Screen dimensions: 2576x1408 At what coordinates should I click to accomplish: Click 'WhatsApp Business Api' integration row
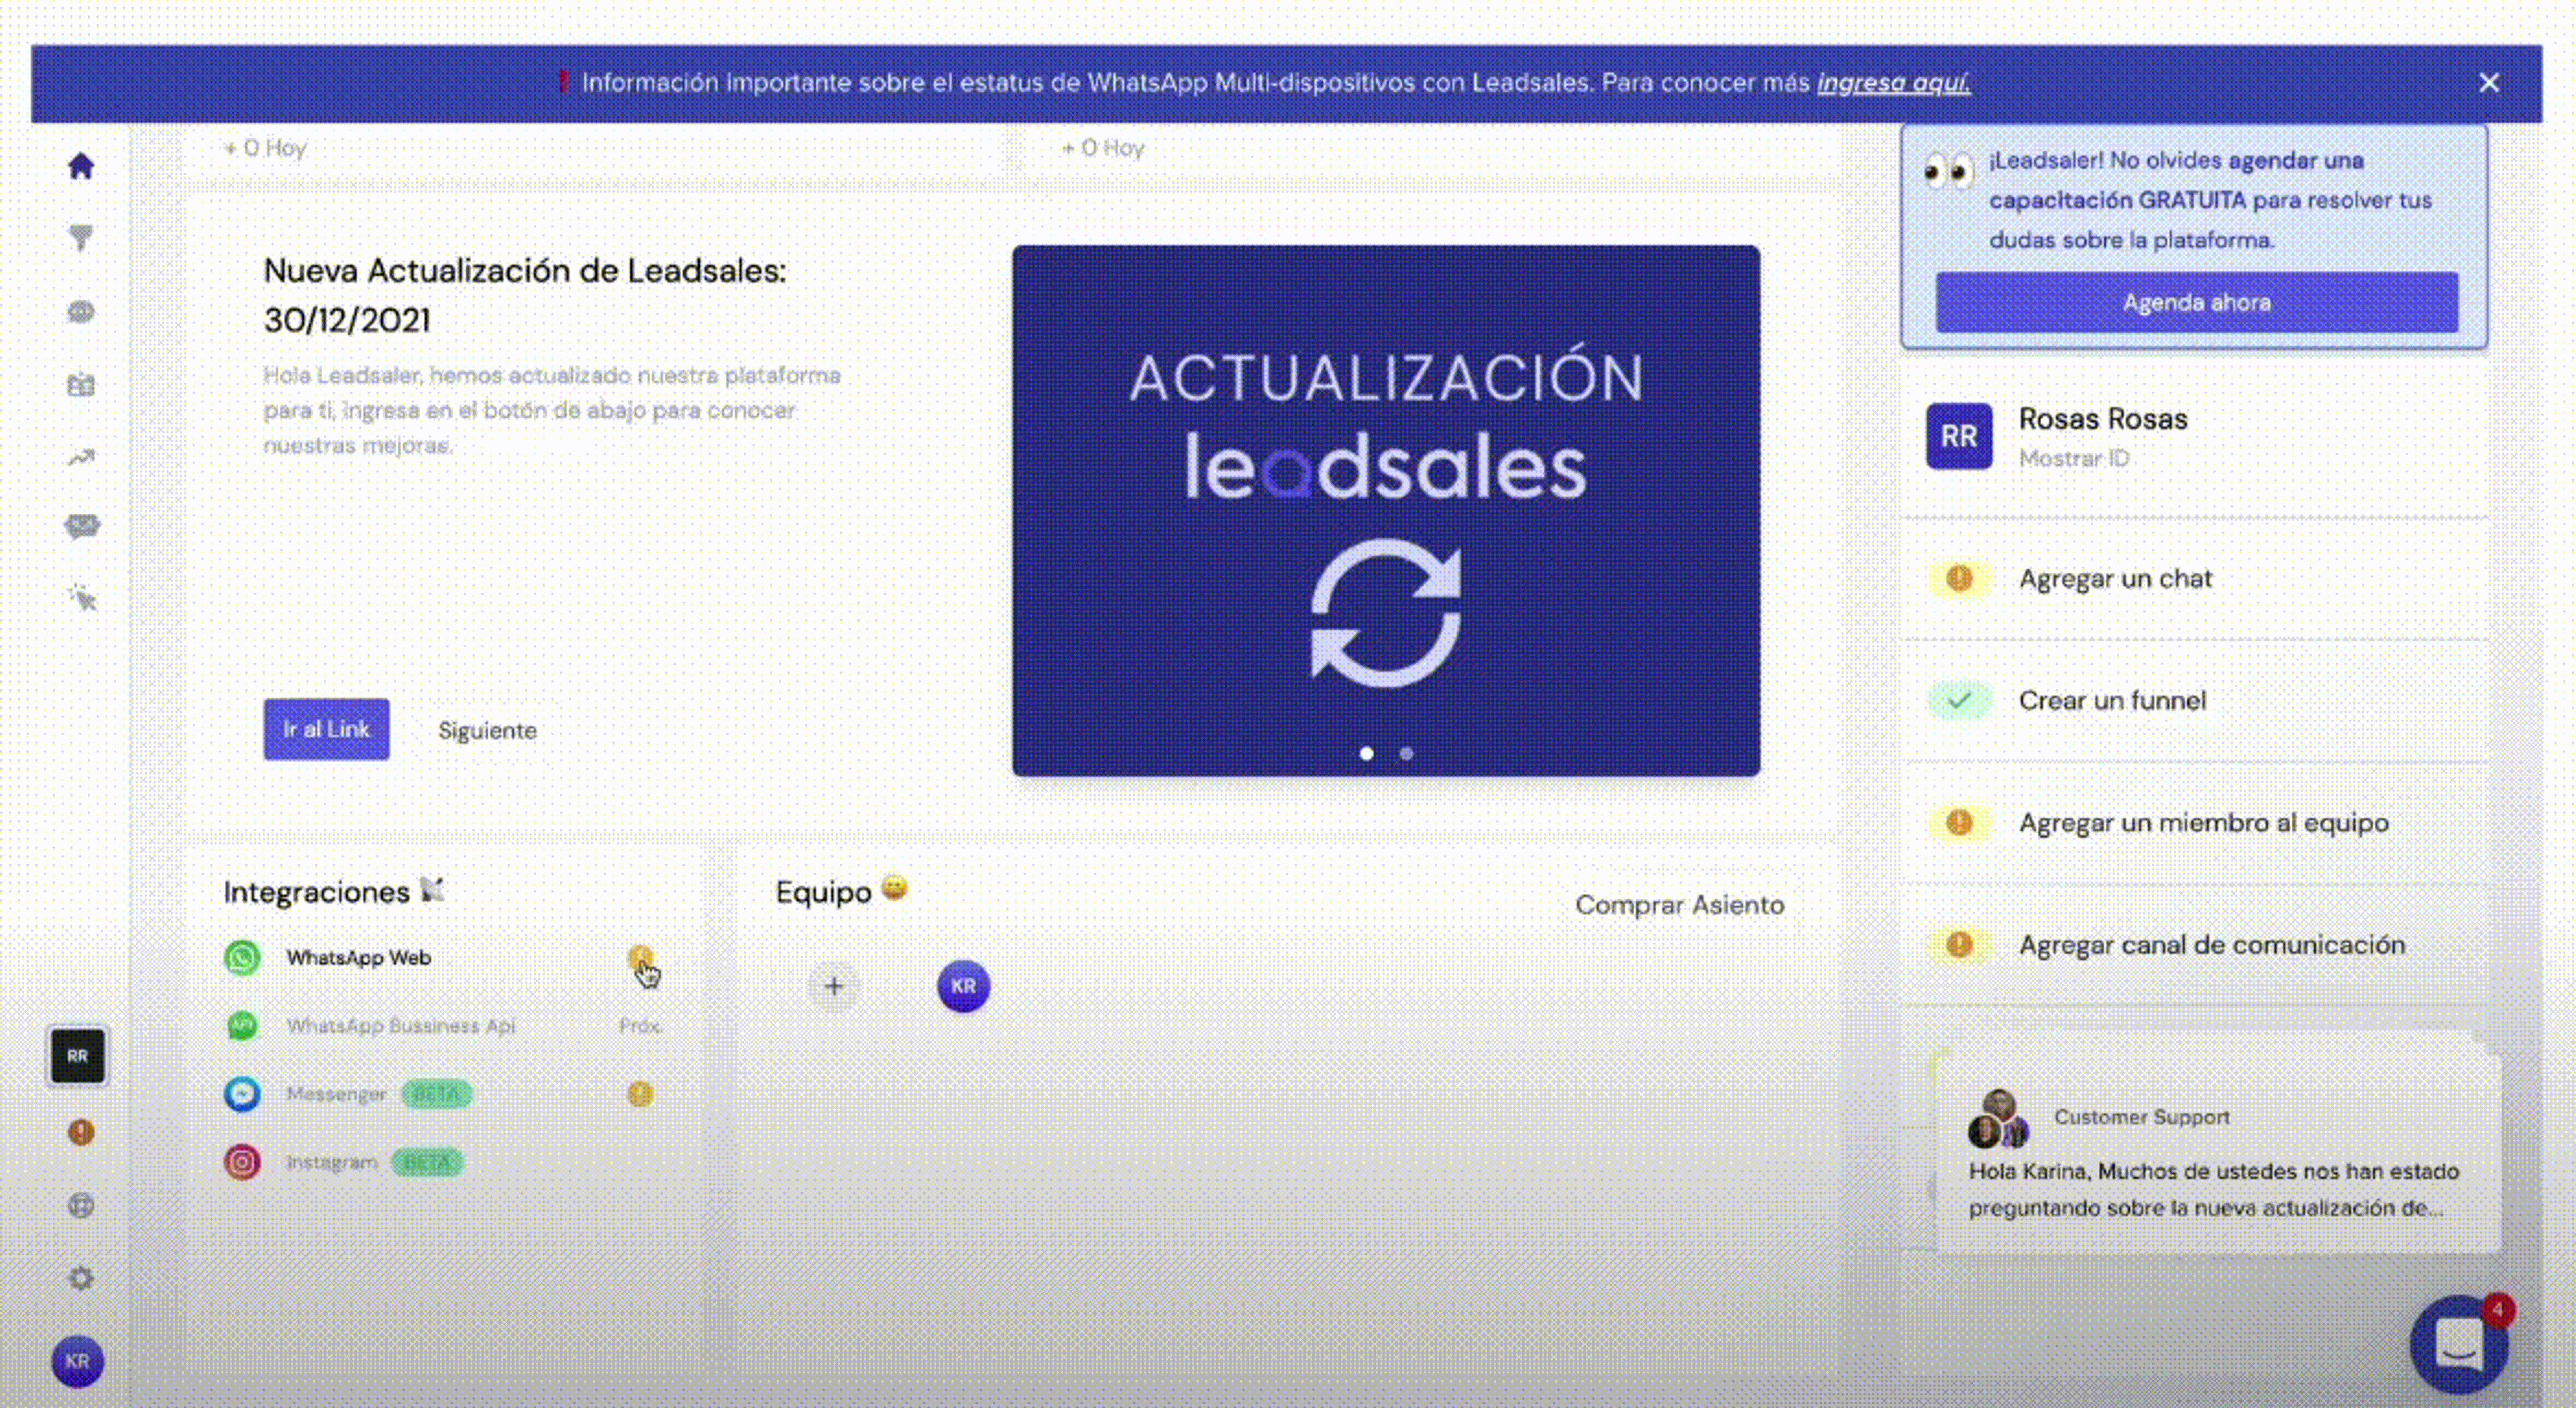(443, 1026)
